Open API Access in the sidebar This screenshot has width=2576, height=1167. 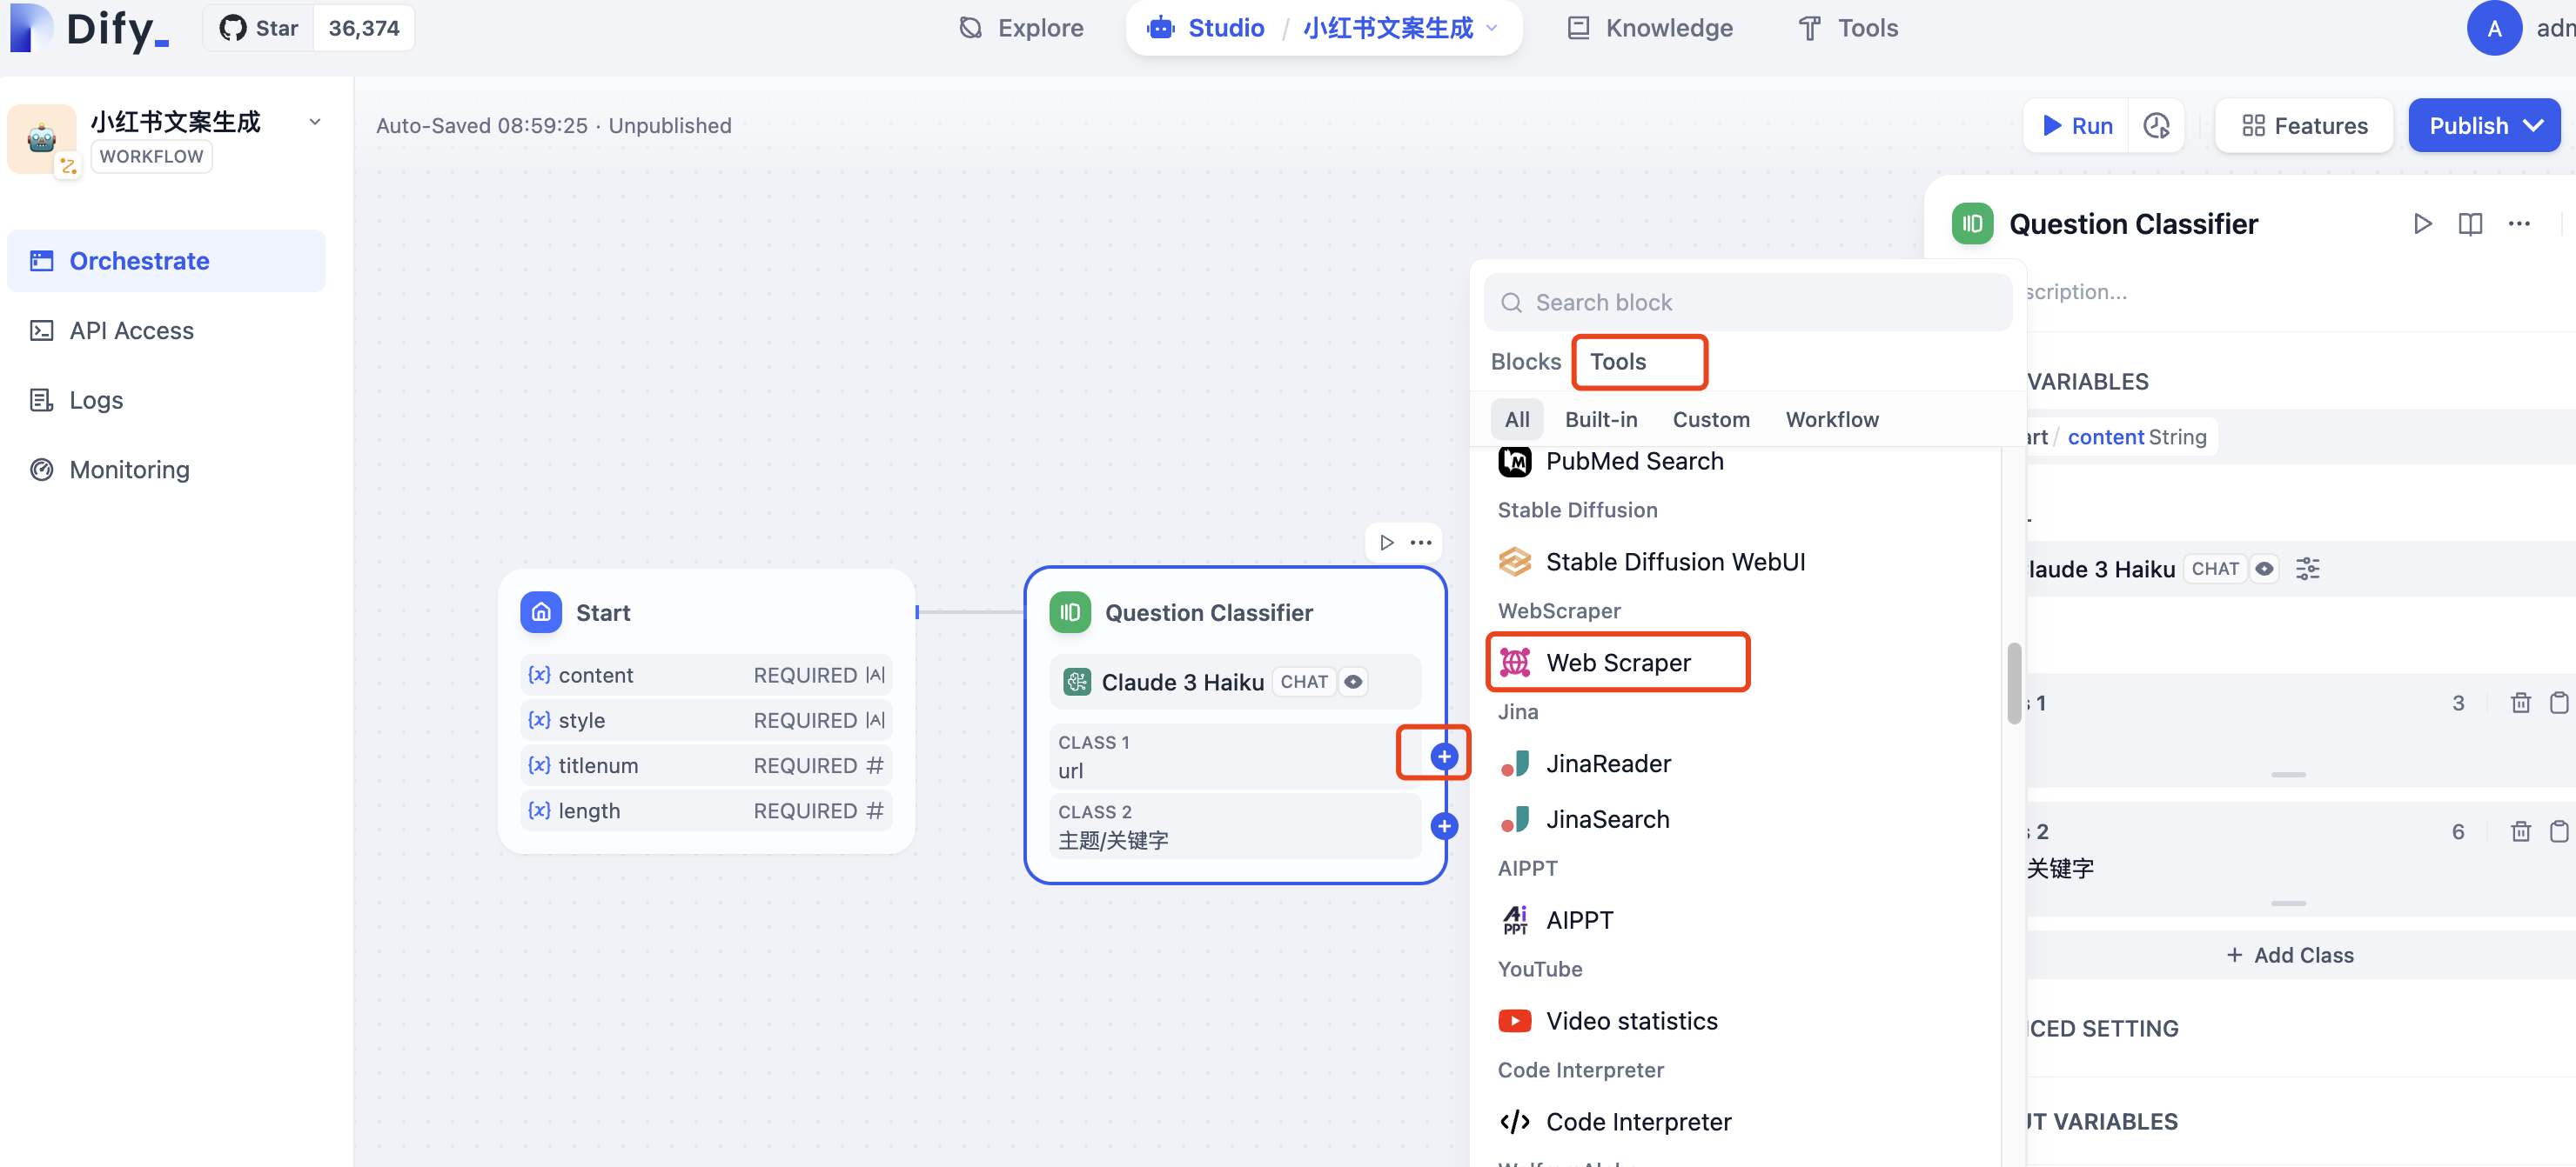tap(166, 330)
